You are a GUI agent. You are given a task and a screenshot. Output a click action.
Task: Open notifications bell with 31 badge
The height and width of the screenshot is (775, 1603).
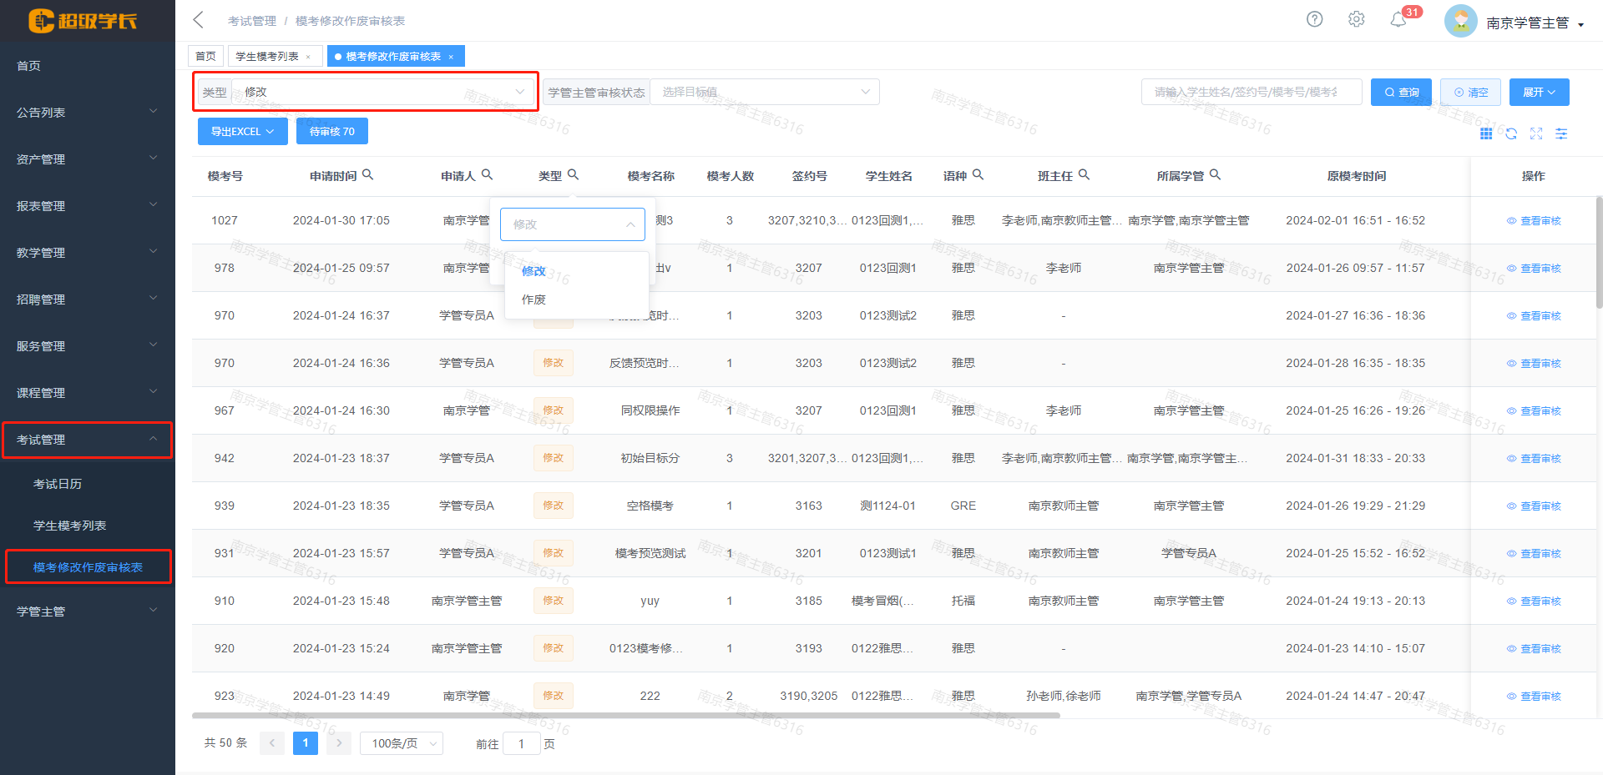[x=1398, y=19]
